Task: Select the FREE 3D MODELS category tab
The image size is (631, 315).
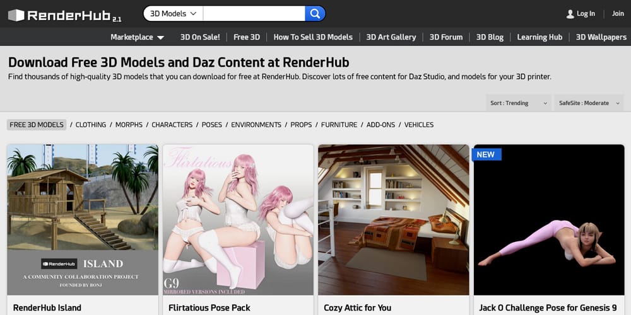Action: (x=37, y=125)
